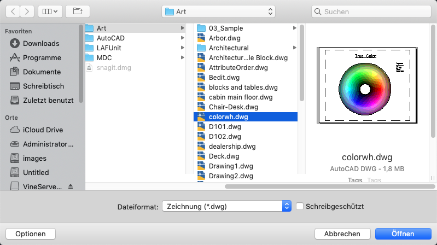Change view mode with column view dropdown
This screenshot has height=245, width=437.
pyautogui.click(x=50, y=11)
